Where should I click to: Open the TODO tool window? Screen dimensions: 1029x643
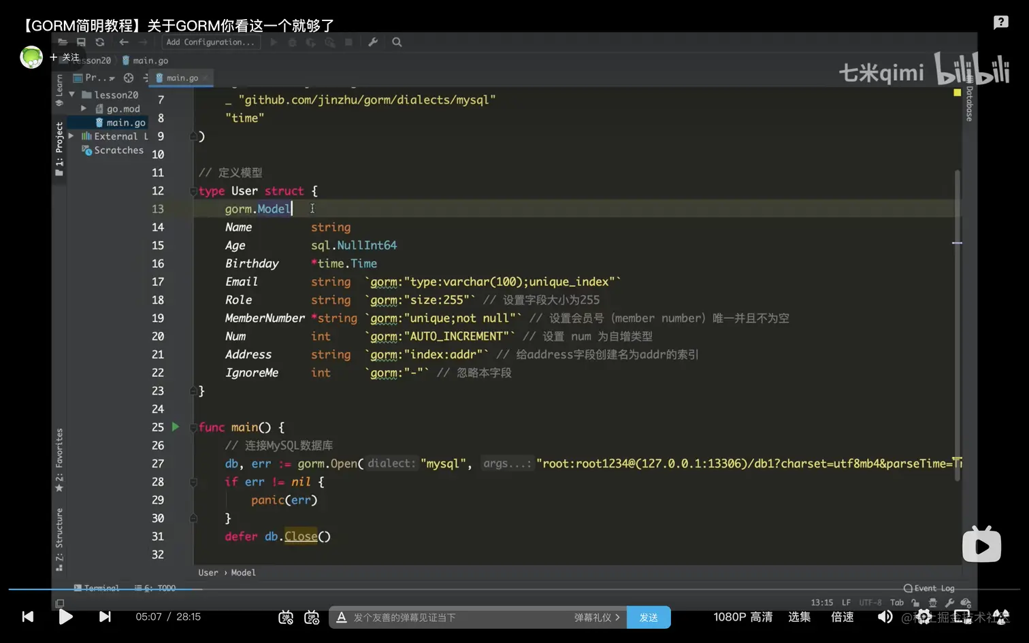point(155,588)
